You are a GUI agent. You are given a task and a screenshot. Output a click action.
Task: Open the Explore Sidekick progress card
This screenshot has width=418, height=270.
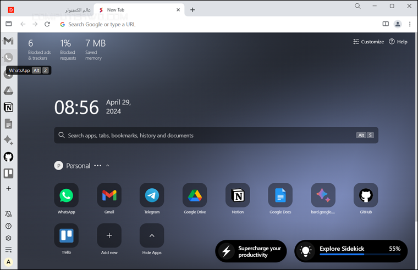tap(351, 251)
